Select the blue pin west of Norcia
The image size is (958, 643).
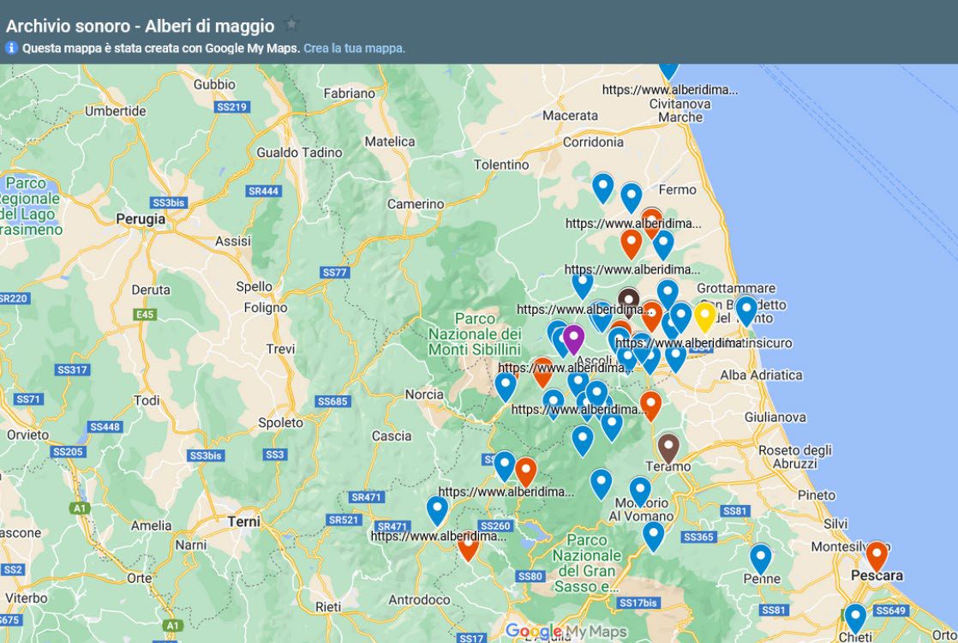(x=506, y=386)
